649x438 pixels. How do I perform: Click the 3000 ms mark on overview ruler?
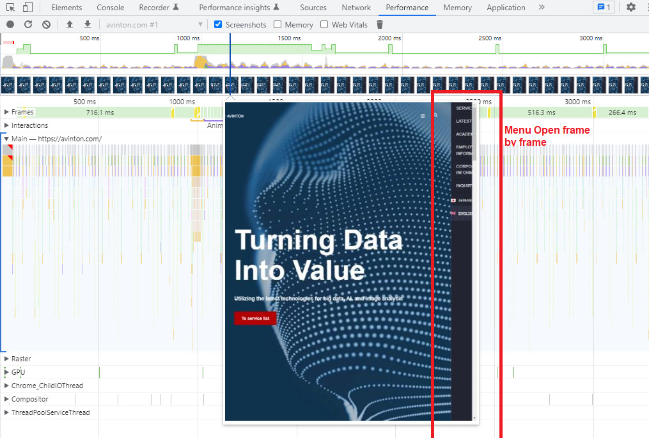[x=590, y=38]
